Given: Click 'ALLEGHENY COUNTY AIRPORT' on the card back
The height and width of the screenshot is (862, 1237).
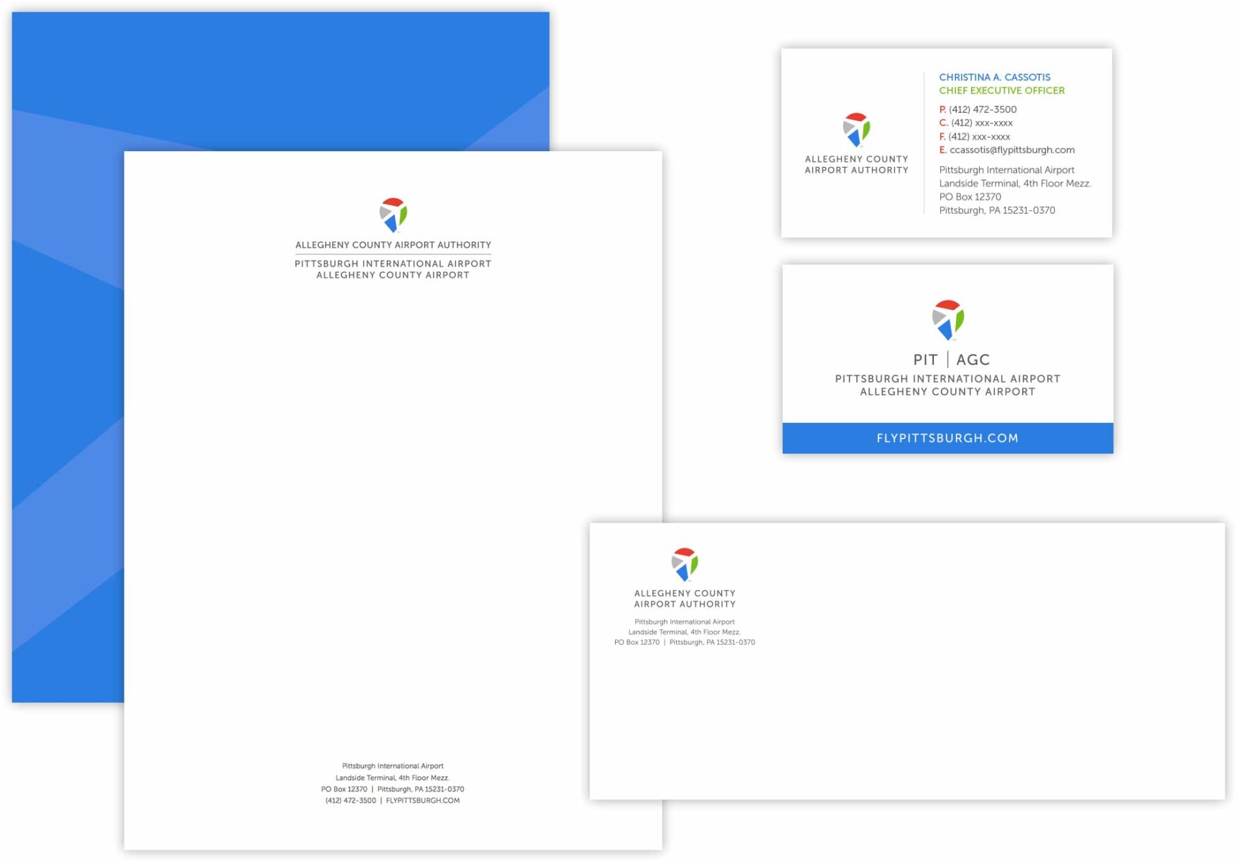Looking at the screenshot, I should 948,392.
